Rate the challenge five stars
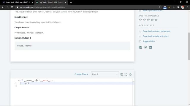Viewport: 190px width, 106px height. pos(156,20)
